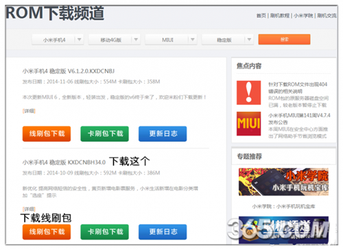This screenshot has width=343, height=250.
Task: Download 卡刷包 for KXDCNBH34.0
Action: coord(105,232)
